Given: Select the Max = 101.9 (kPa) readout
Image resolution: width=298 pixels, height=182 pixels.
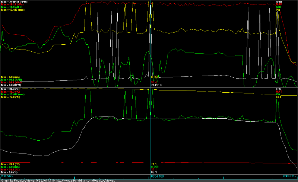Looking at the screenshot, I should tap(13, 4).
